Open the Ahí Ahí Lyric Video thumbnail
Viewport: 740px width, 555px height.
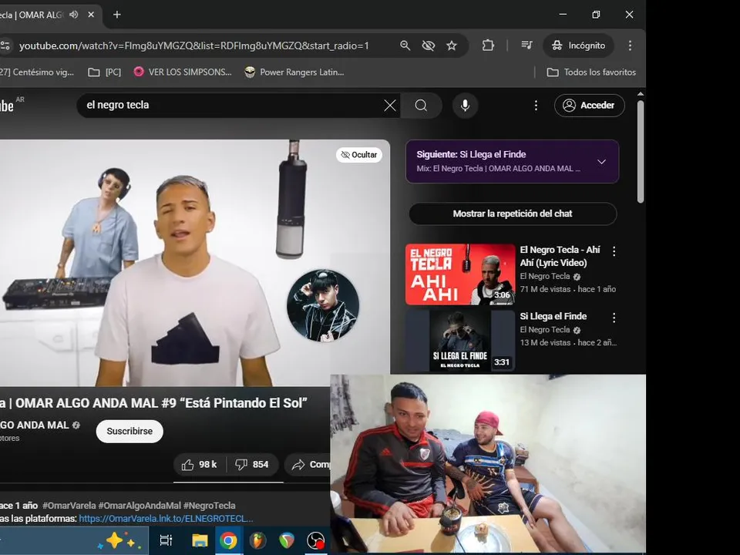click(460, 274)
